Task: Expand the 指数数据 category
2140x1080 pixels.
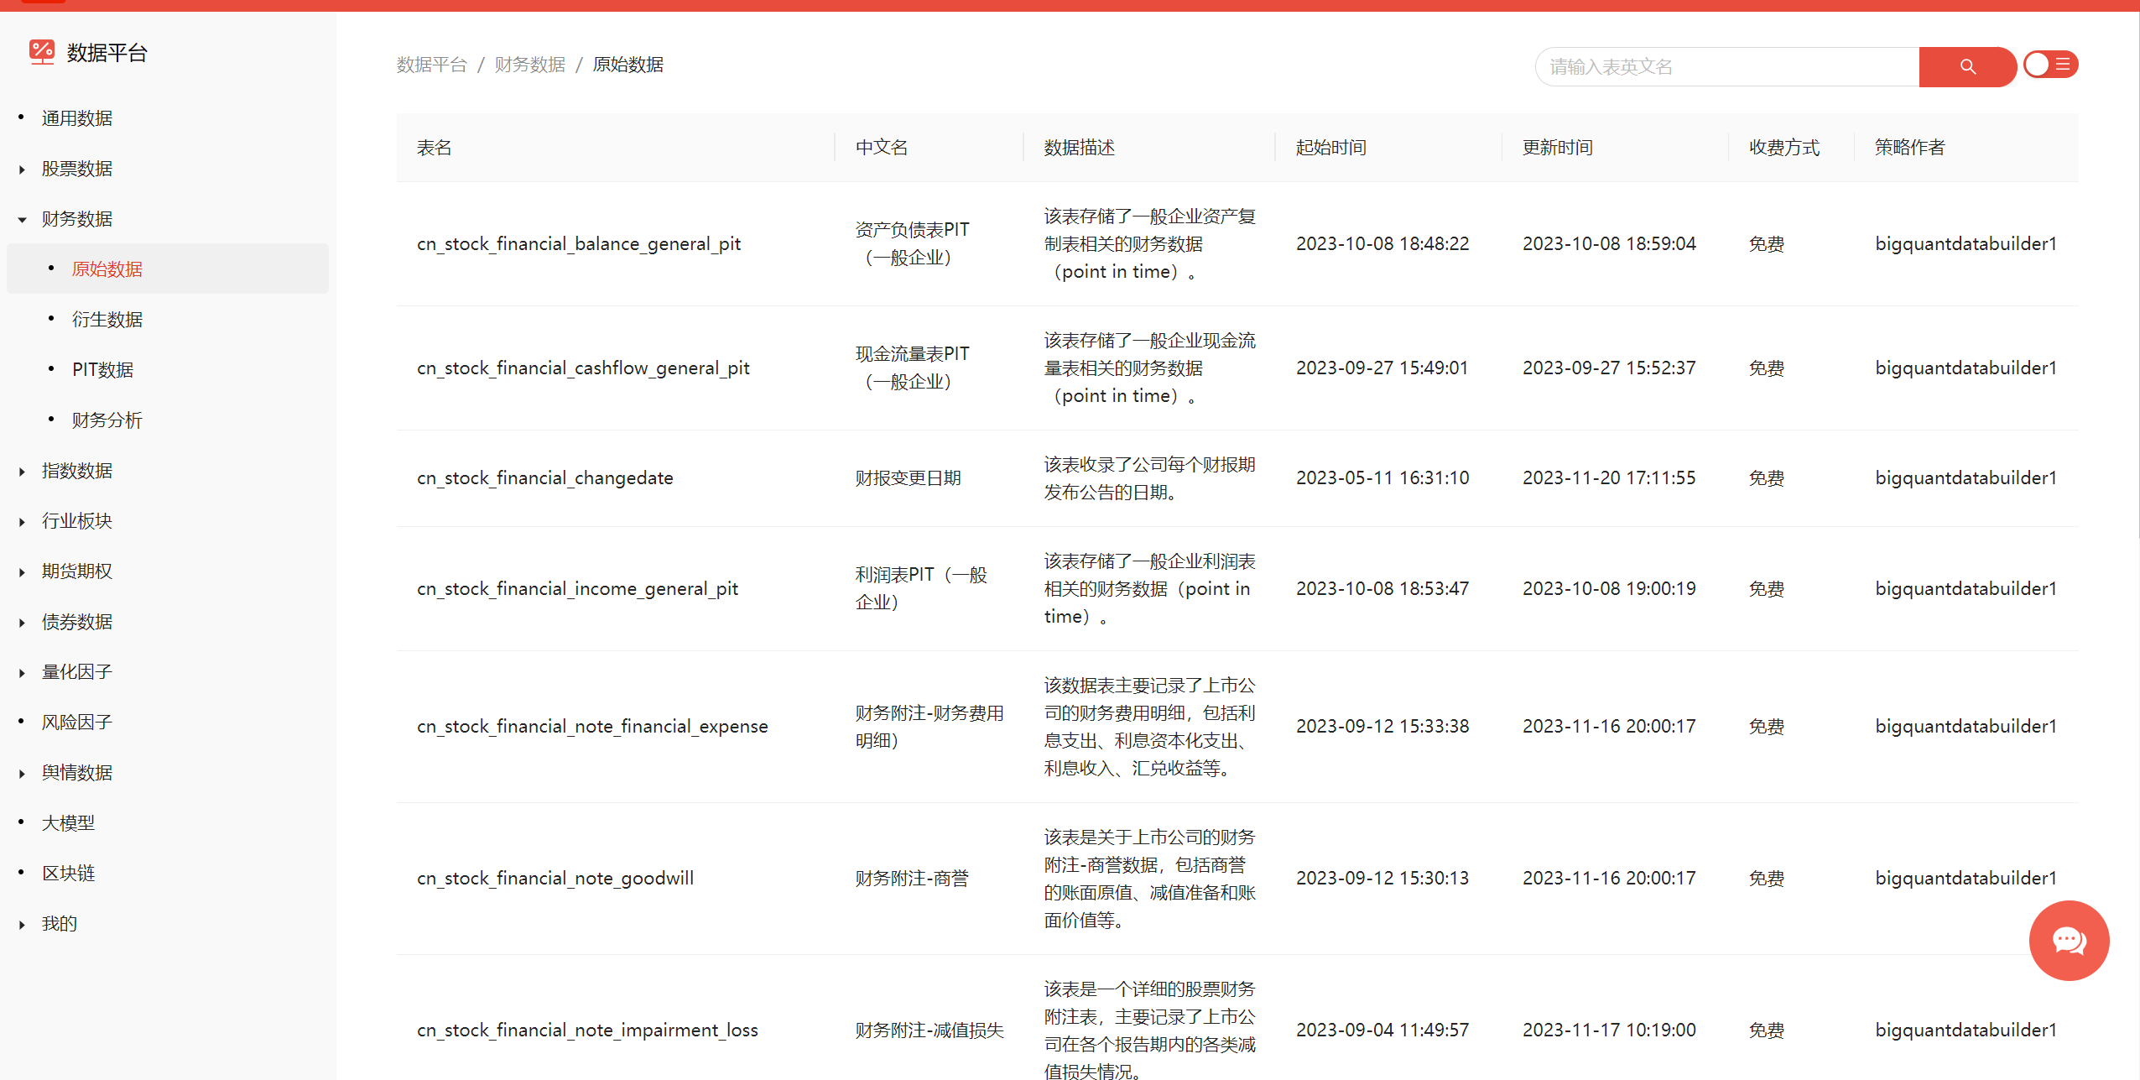Action: click(76, 471)
